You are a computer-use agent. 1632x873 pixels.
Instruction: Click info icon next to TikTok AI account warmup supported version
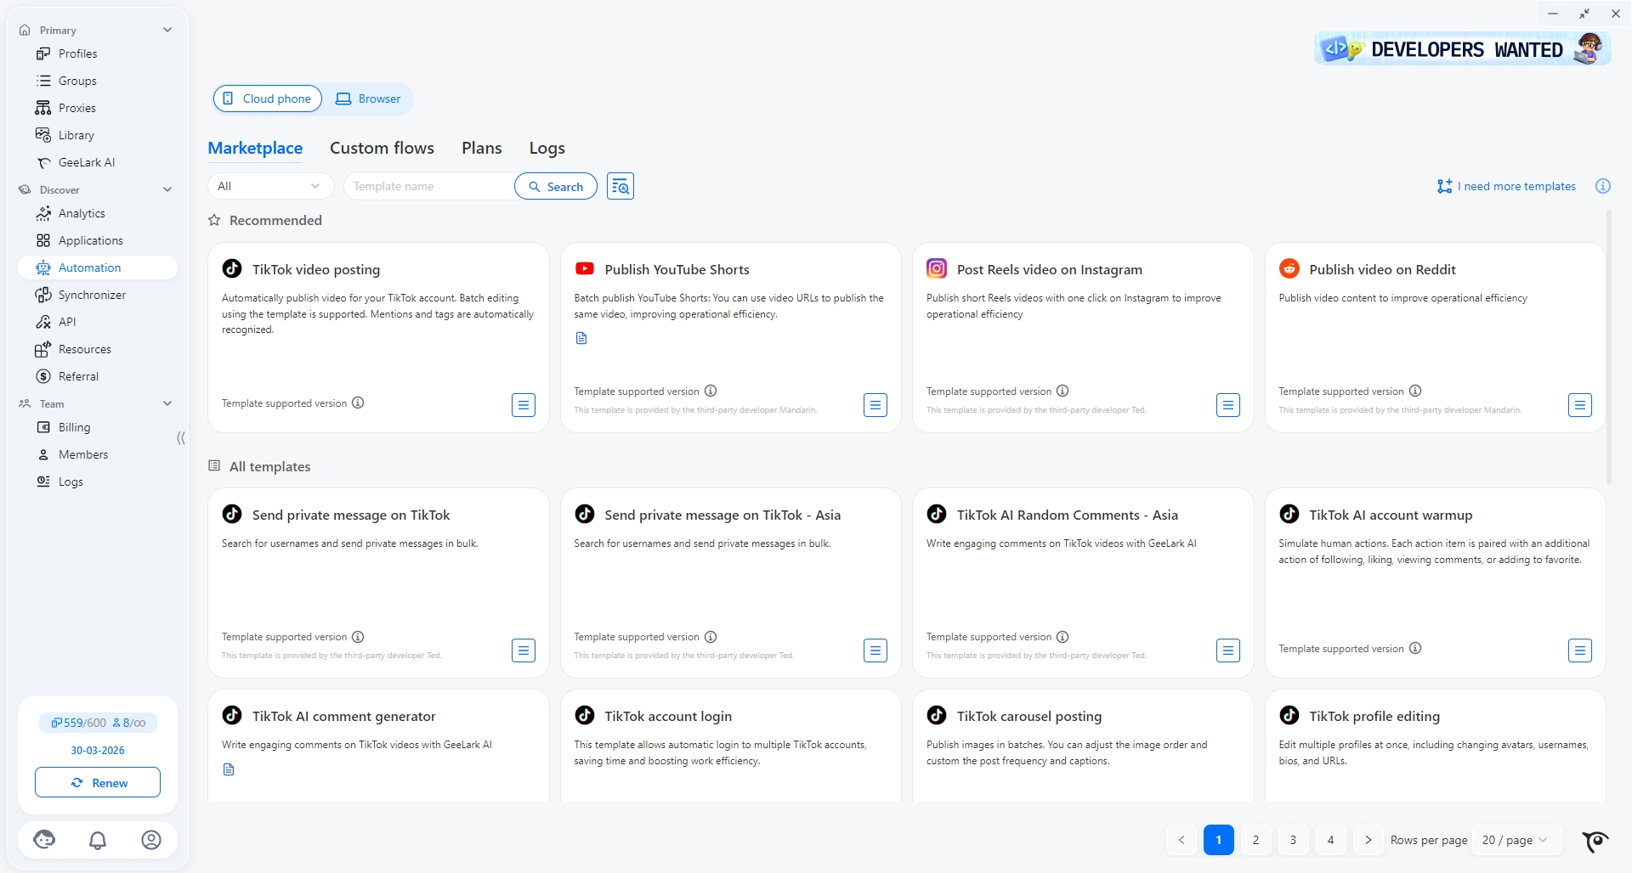point(1415,648)
